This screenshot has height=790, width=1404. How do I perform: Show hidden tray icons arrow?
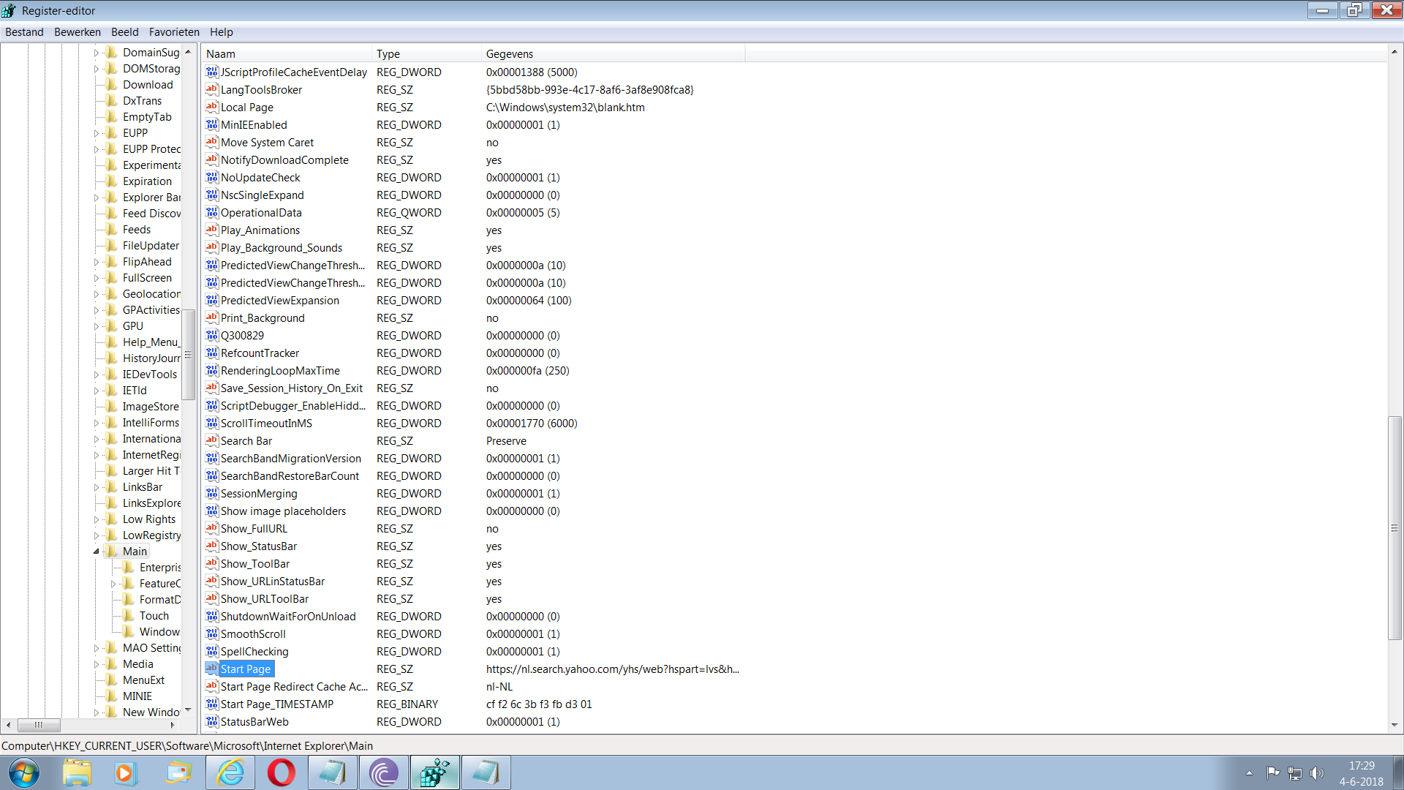pos(1249,773)
